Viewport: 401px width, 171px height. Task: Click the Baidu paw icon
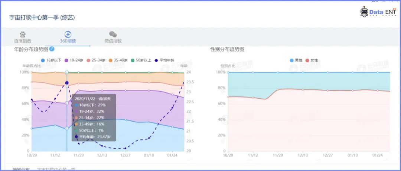23,34
